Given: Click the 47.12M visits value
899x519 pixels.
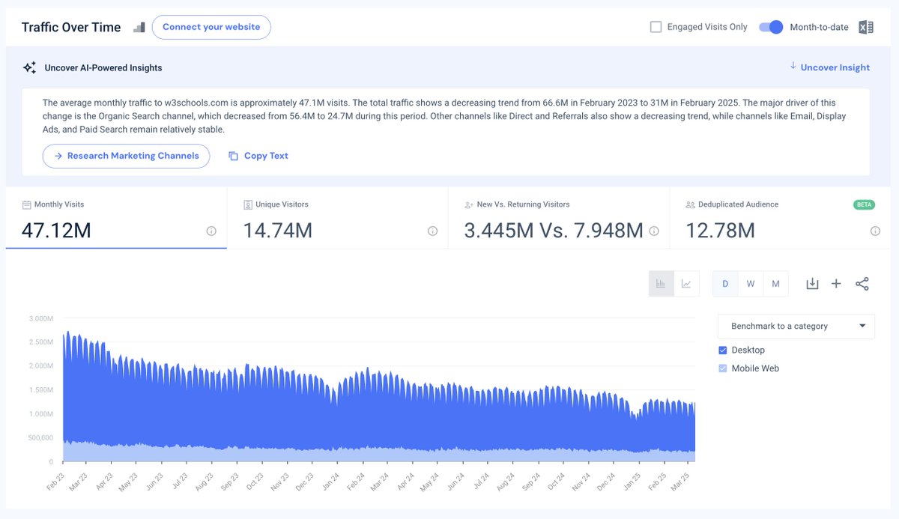Looking at the screenshot, I should 56,231.
